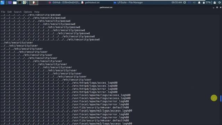Screen dimensions: 222x125
Task: Open the Options menu
Action: tap(28, 12)
